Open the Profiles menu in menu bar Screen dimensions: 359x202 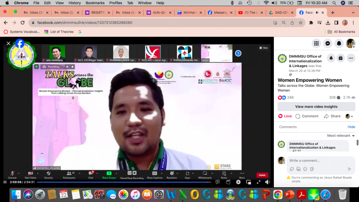pyautogui.click(x=116, y=3)
